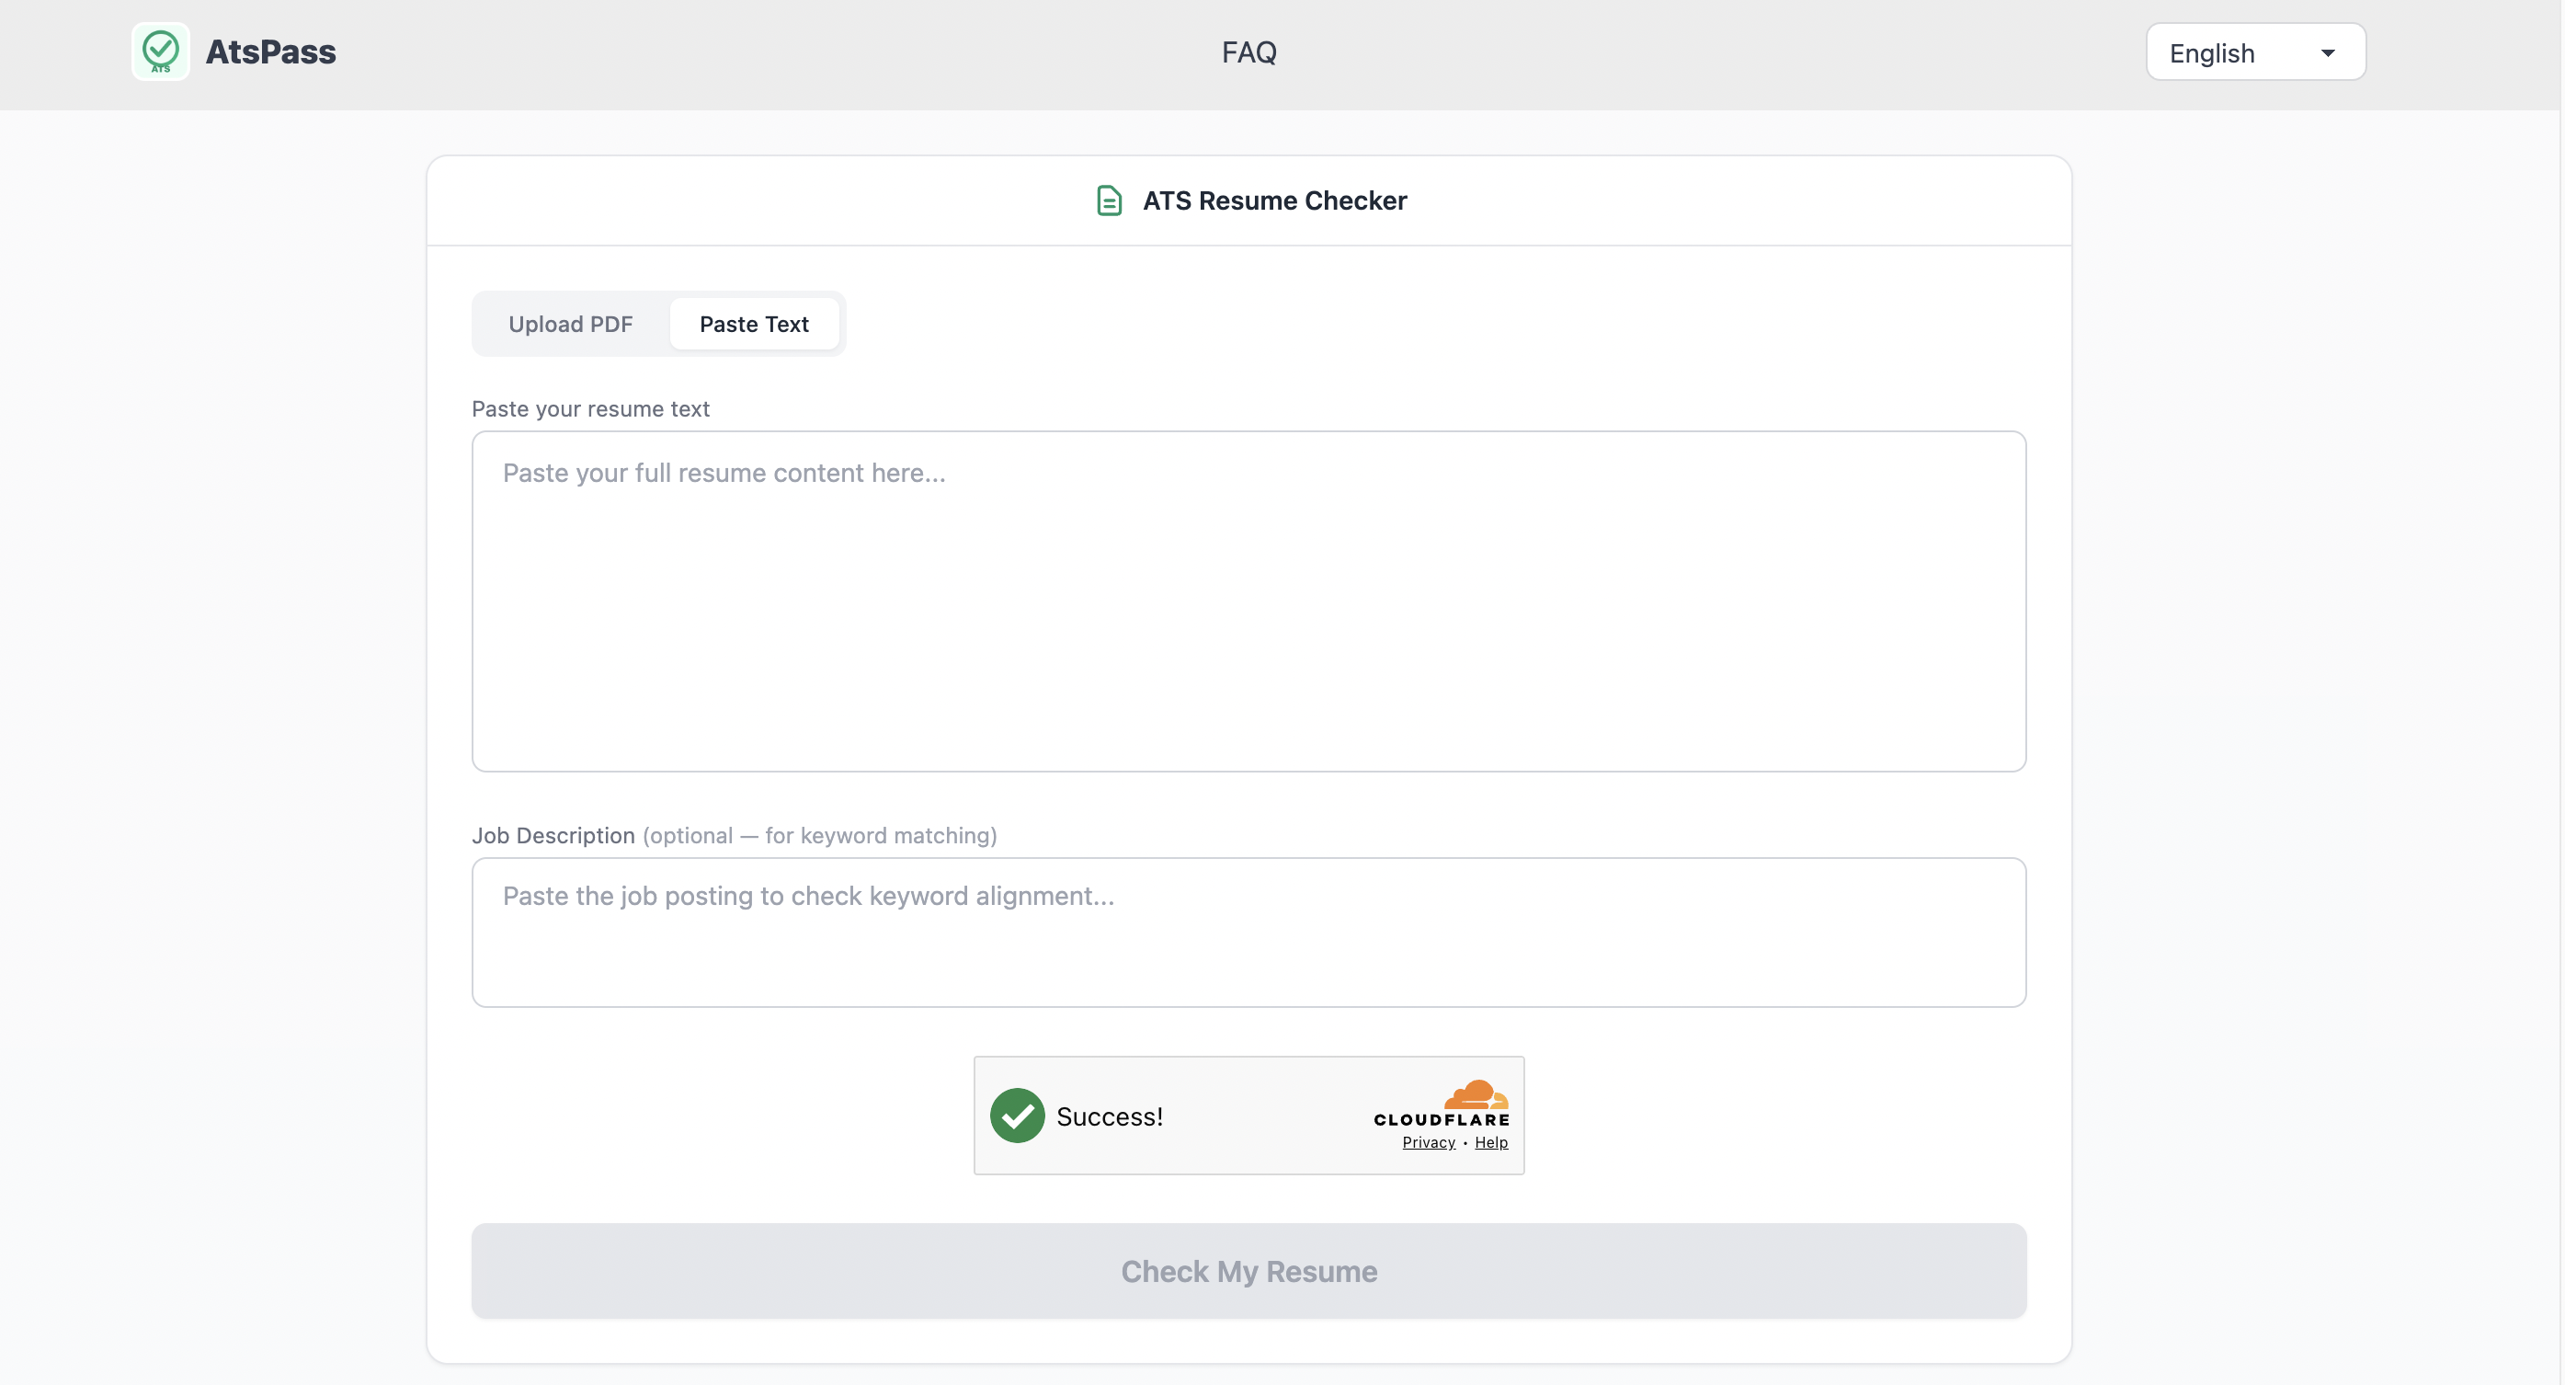Image resolution: width=2565 pixels, height=1385 pixels.
Task: Select the Paste Text tab
Action: 754,323
